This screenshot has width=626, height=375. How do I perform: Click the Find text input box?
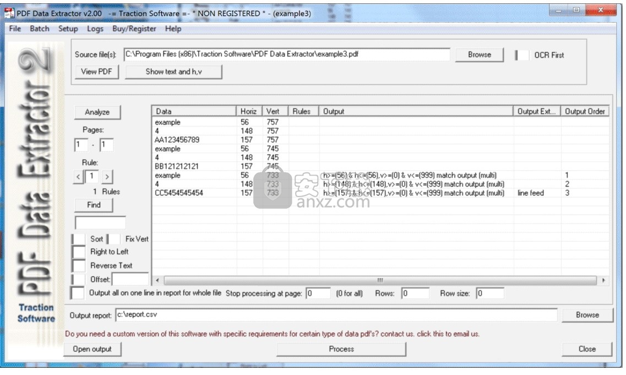[100, 222]
